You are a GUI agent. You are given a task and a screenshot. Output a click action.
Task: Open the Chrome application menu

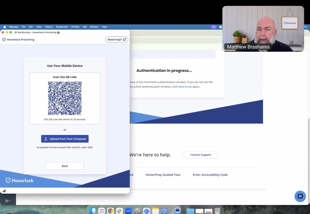tap(14, 27)
